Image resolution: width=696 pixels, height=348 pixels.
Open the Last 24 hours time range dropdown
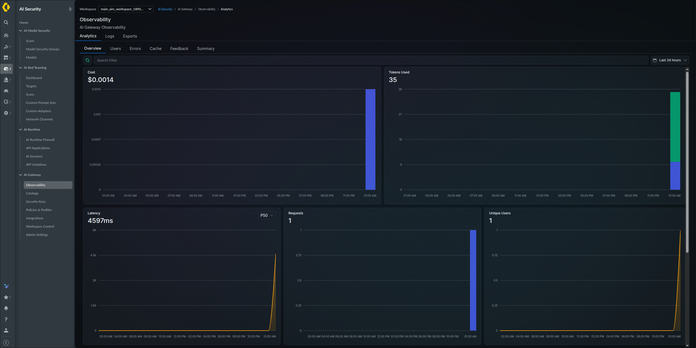[670, 60]
